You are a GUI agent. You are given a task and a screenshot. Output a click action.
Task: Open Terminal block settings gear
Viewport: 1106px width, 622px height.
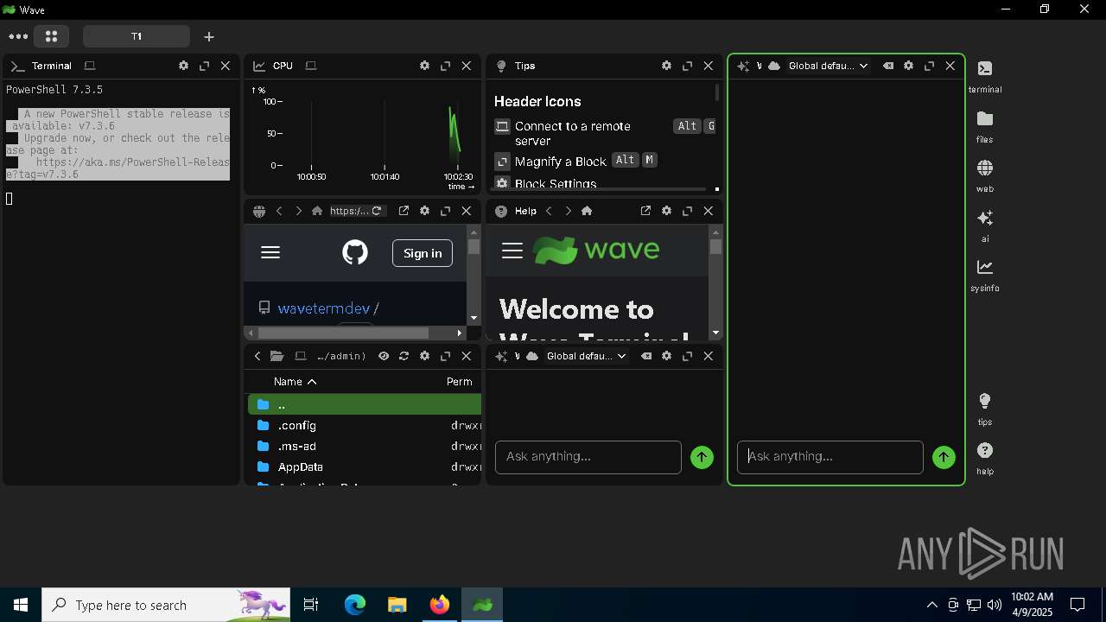tap(183, 66)
